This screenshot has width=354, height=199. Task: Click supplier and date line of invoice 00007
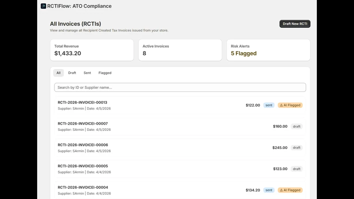(x=84, y=130)
